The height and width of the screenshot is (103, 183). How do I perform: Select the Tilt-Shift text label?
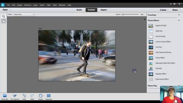[x=159, y=68]
